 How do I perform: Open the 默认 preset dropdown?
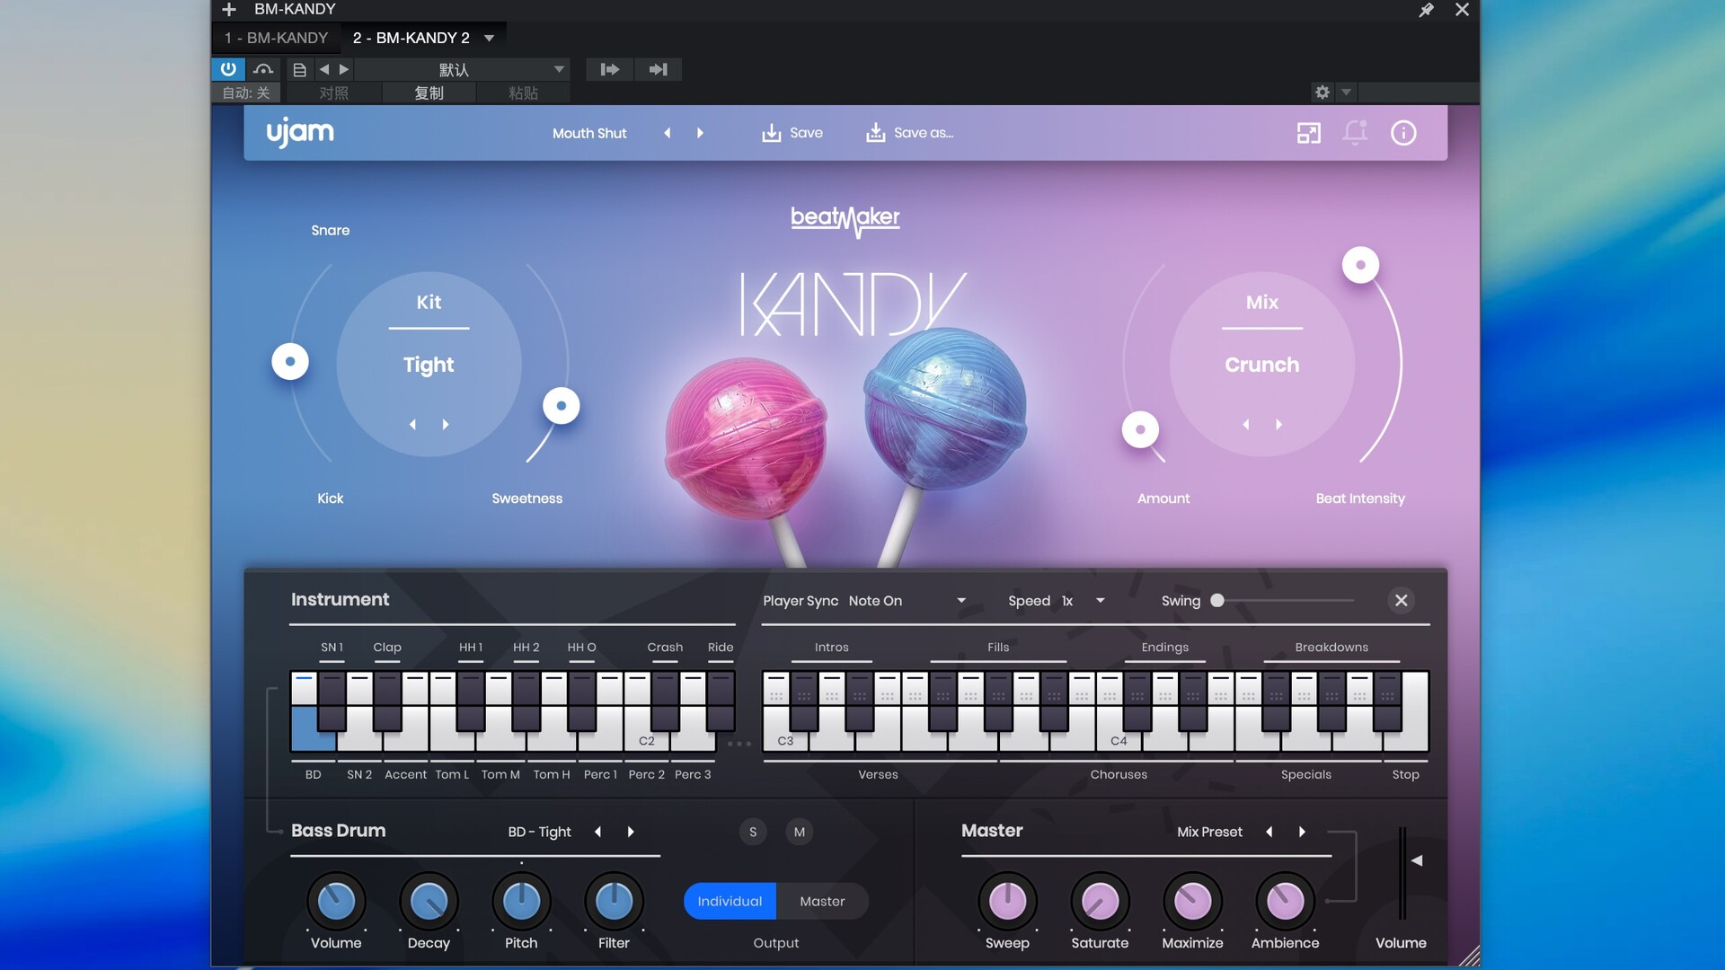[x=463, y=69]
